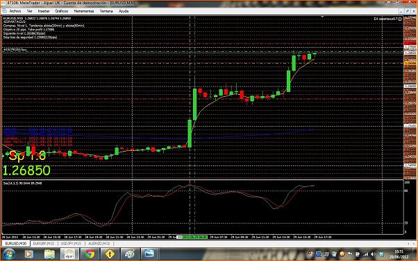Image resolution: width=418 pixels, height=261 pixels.
Task: Open the Ayuda menu
Action: (x=124, y=11)
